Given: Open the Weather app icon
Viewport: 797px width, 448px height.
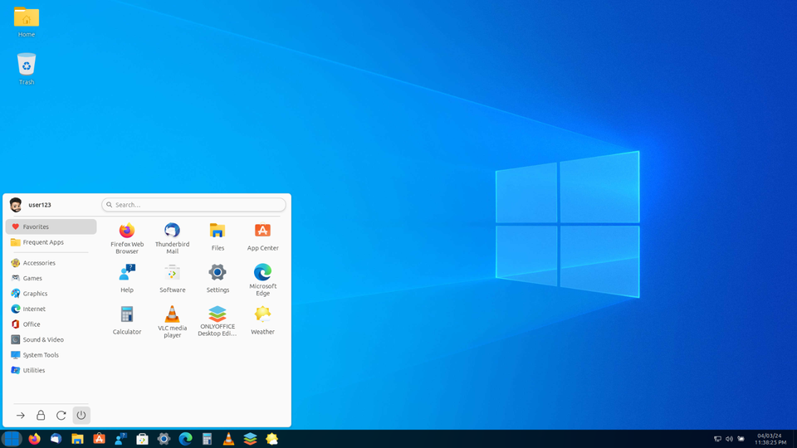Looking at the screenshot, I should (263, 320).
